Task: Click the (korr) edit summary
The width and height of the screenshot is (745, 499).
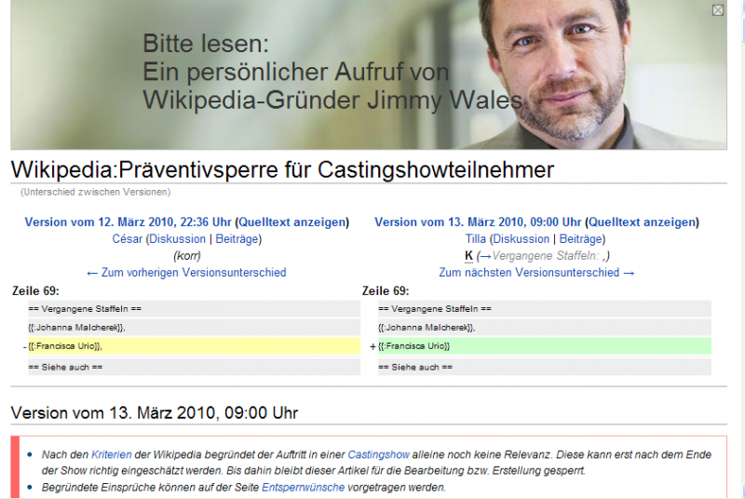Action: pos(187,256)
